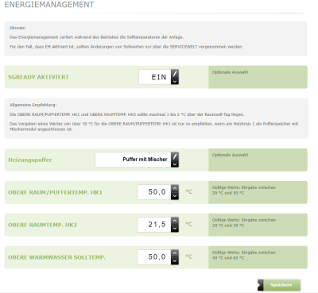318x293 pixels.
Task: Click the pencil icon next to EIN
Action: point(175,74)
